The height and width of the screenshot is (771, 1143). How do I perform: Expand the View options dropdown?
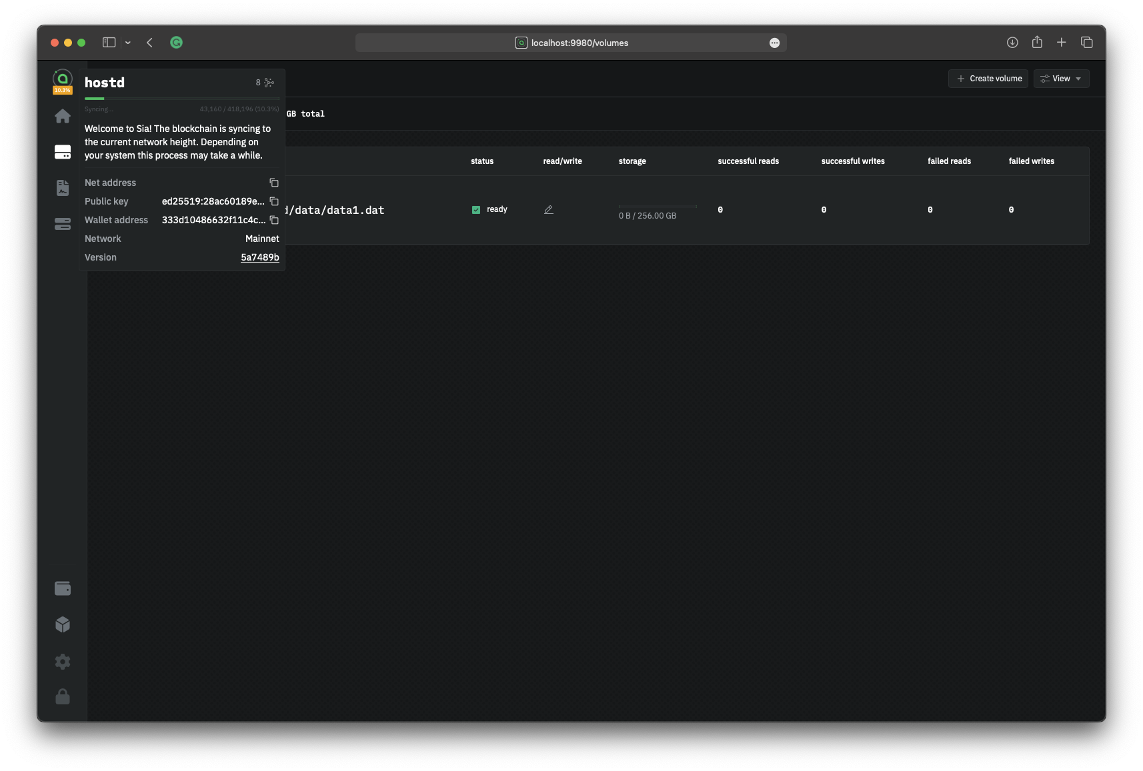click(x=1061, y=79)
